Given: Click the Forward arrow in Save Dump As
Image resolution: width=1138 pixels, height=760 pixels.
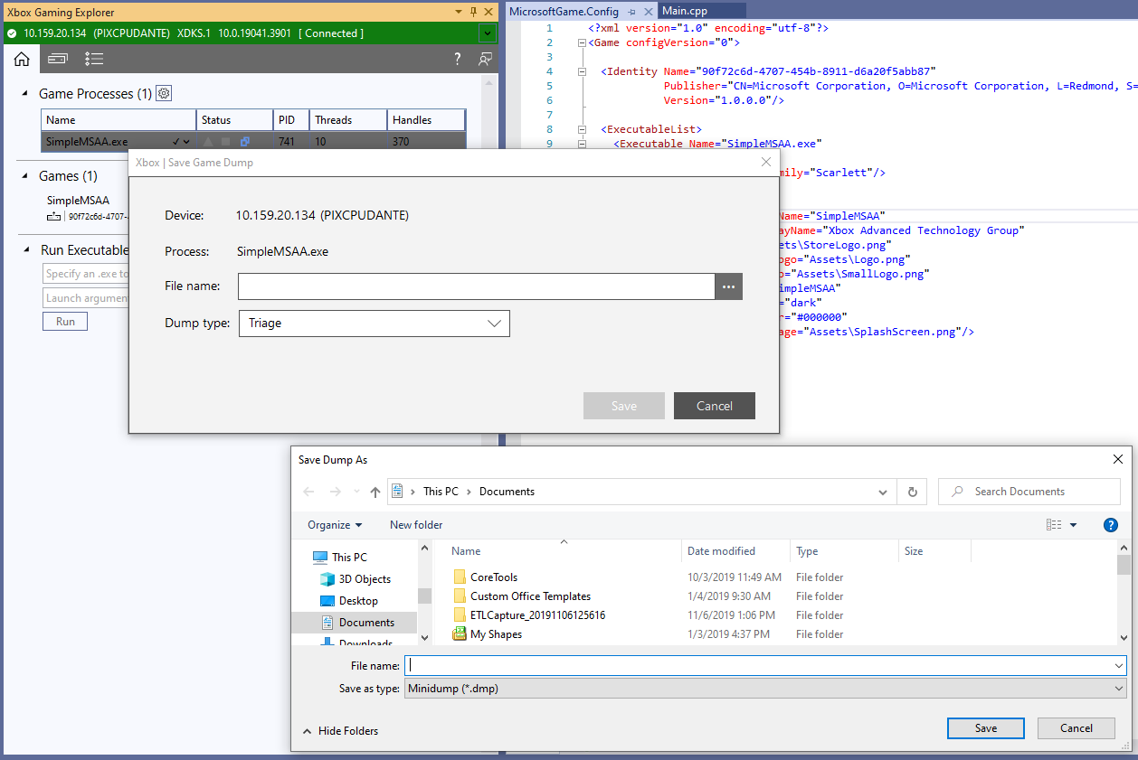Looking at the screenshot, I should coord(336,492).
